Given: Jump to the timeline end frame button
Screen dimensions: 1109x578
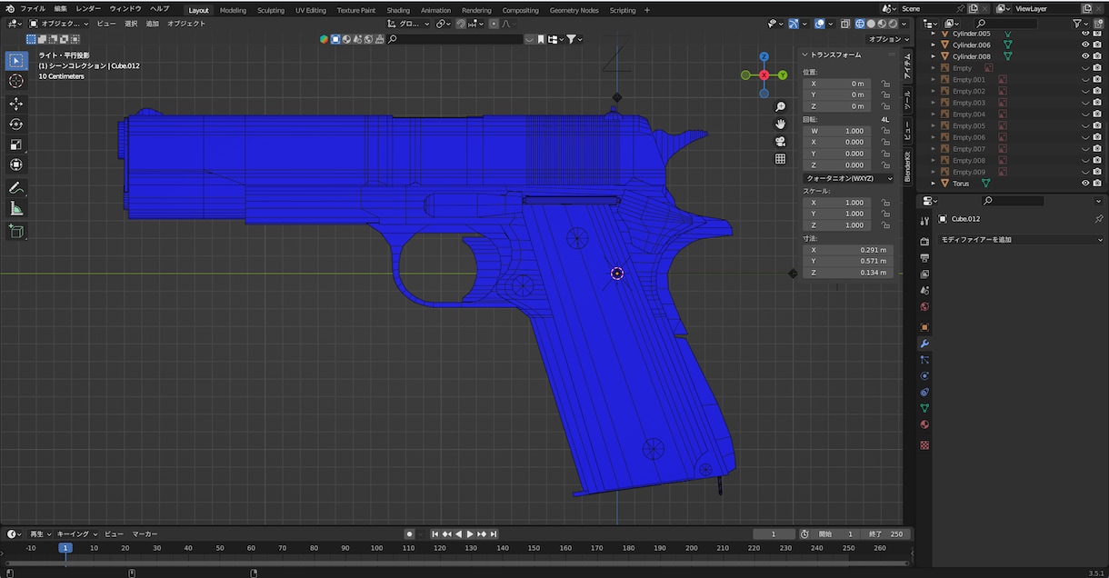Looking at the screenshot, I should (493, 534).
